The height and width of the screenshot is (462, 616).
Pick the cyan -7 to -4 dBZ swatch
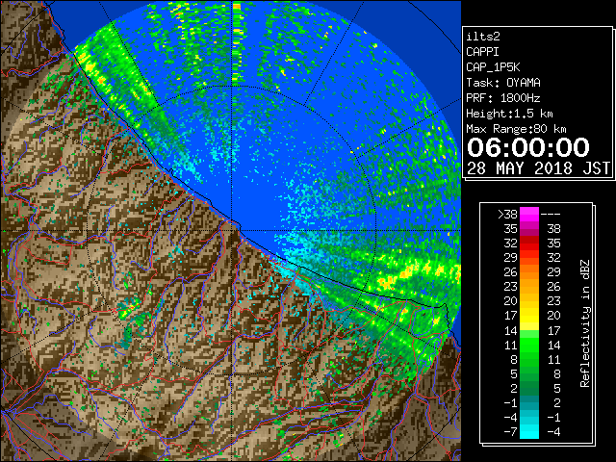point(529,431)
